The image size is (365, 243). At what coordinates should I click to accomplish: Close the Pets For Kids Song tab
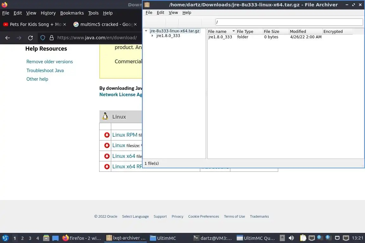[65, 24]
